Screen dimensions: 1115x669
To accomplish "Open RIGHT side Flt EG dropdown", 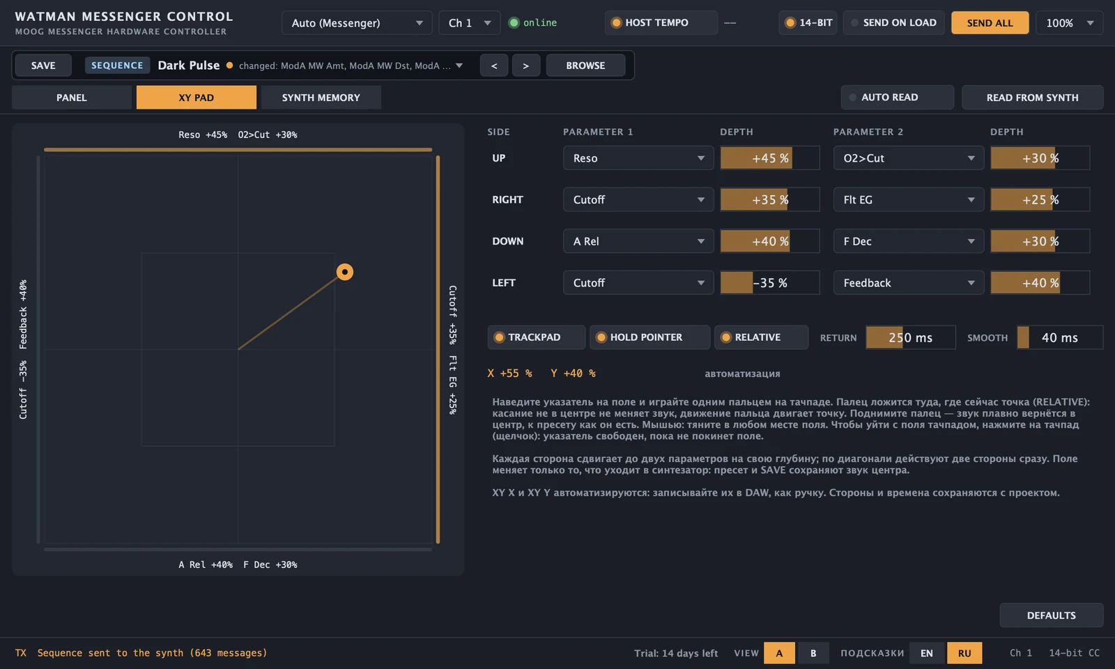I will coord(909,200).
